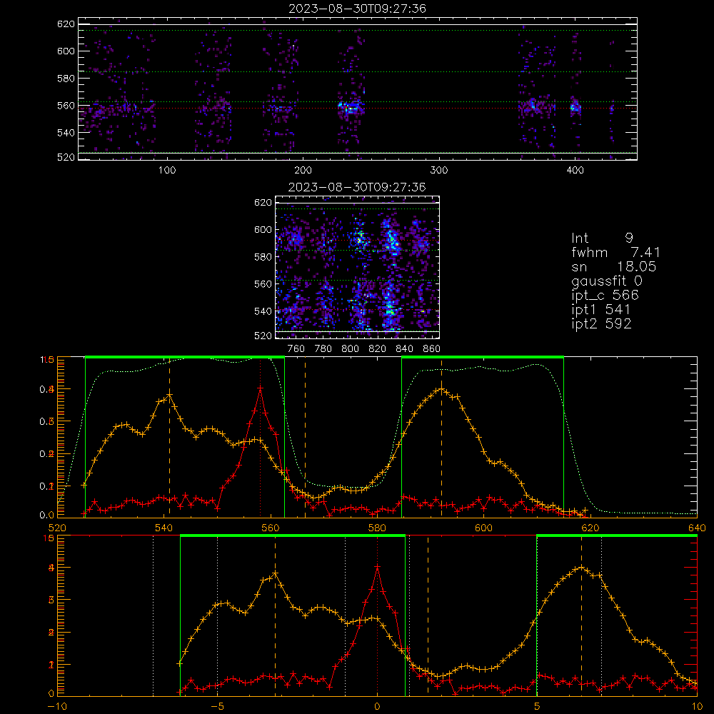Image resolution: width=714 pixels, height=714 pixels.
Task: Click x-axis label 640 on the profile plot
Action: click(x=697, y=528)
